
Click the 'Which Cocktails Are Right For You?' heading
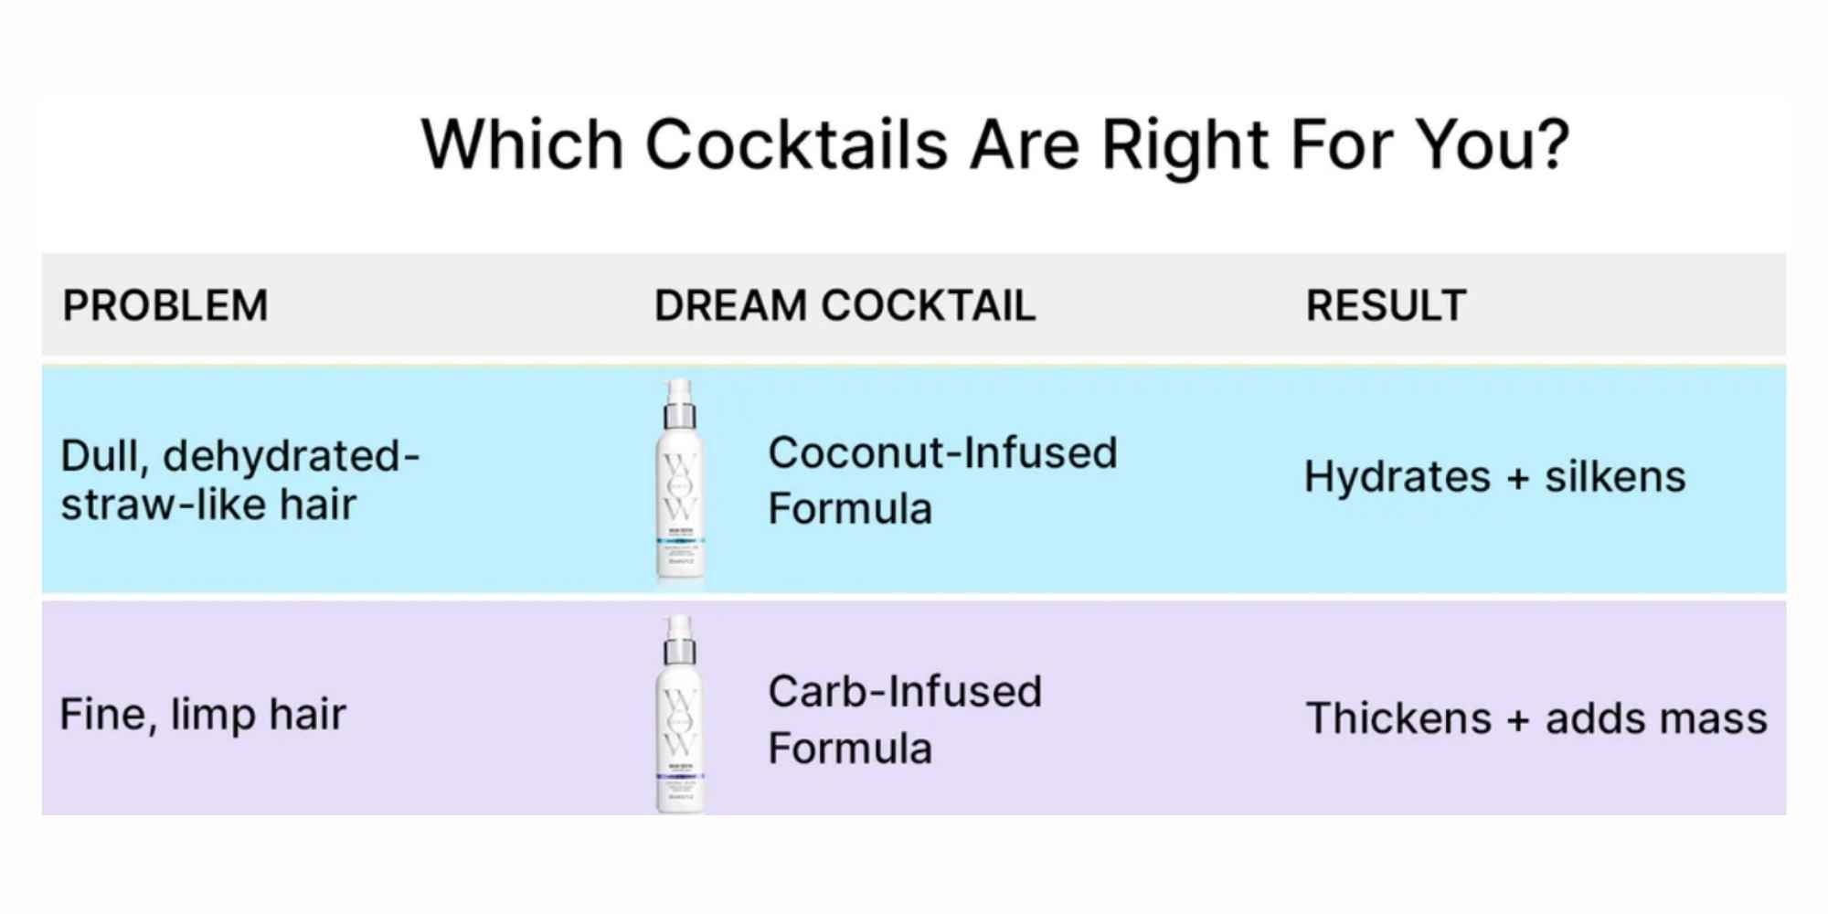[994, 144]
